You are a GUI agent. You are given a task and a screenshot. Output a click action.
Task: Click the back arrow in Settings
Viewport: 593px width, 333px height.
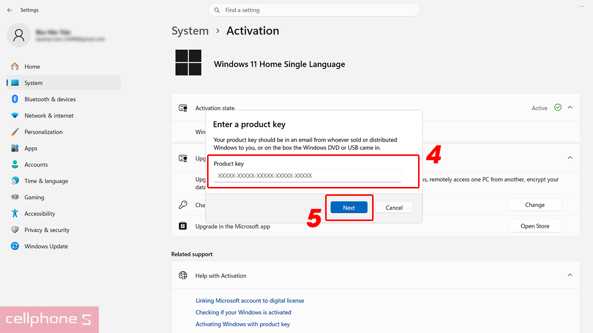pyautogui.click(x=10, y=10)
